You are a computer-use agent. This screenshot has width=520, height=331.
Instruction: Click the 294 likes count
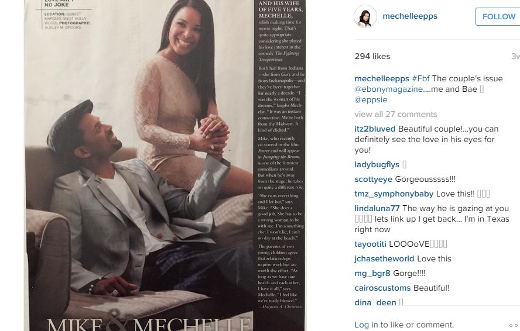click(372, 56)
